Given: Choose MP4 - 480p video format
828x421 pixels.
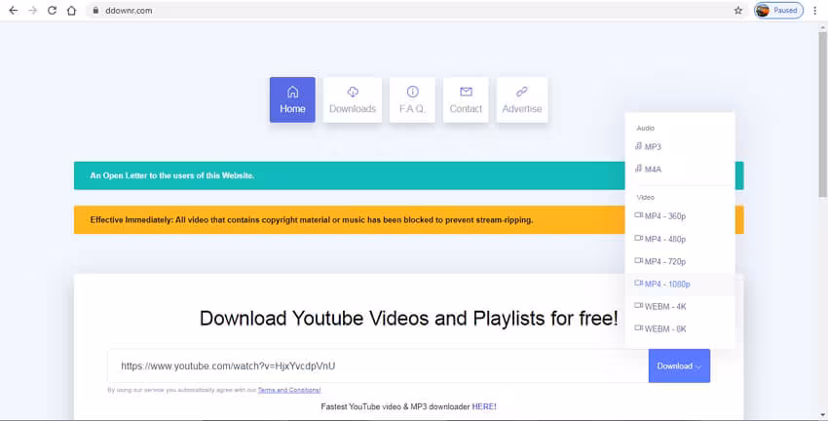Looking at the screenshot, I should (680, 239).
